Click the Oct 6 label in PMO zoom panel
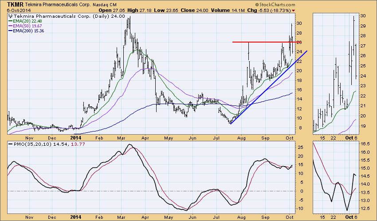 (352, 217)
